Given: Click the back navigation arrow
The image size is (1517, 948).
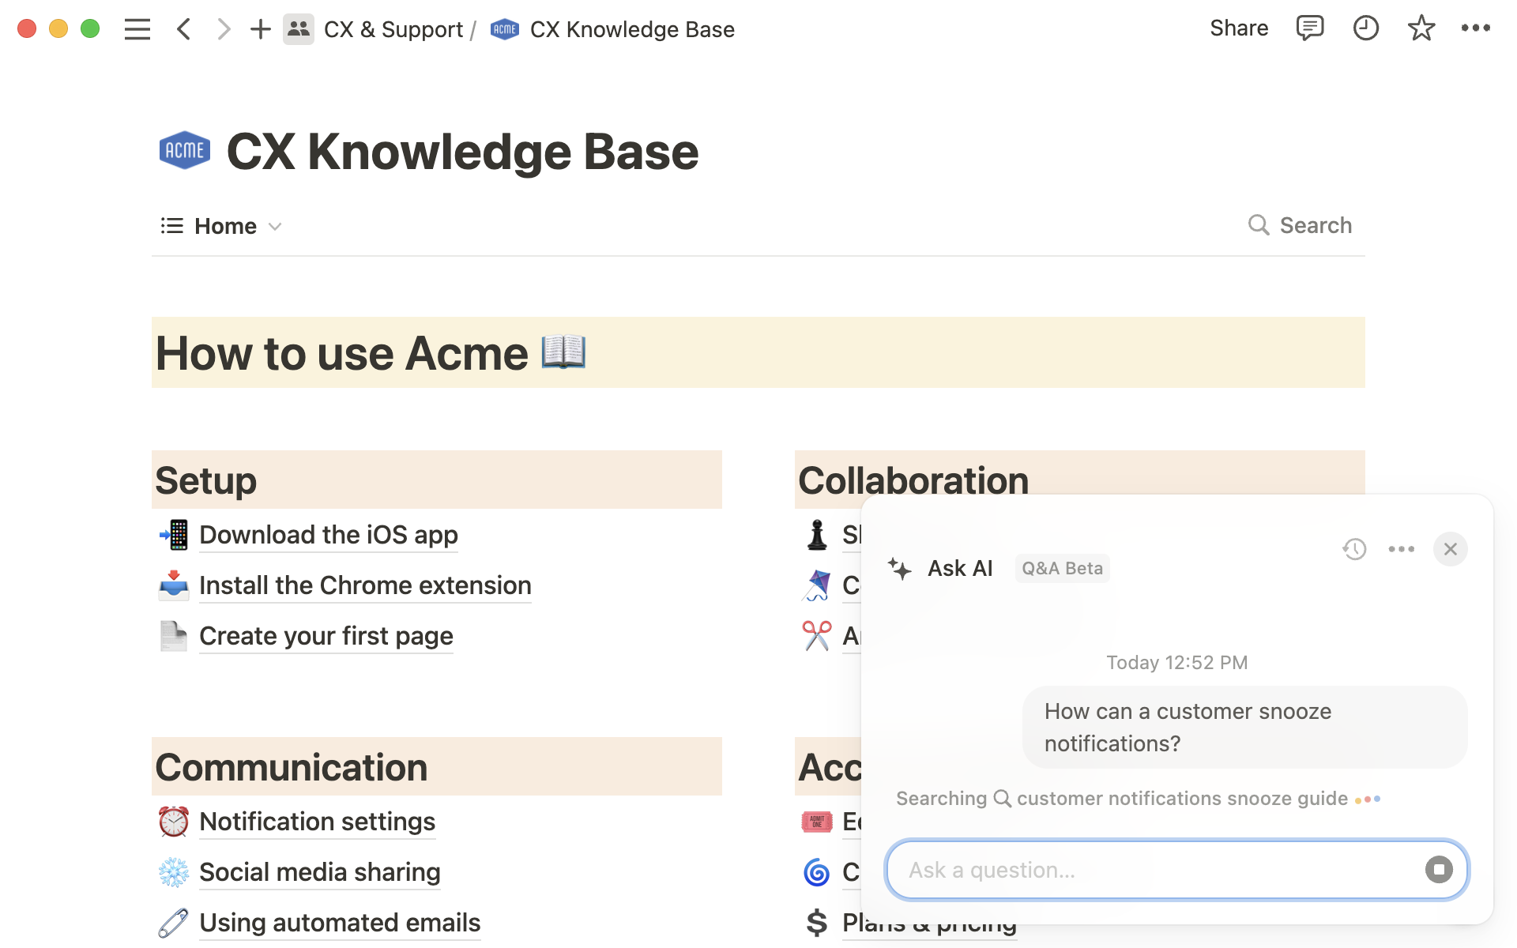Looking at the screenshot, I should coord(183,29).
